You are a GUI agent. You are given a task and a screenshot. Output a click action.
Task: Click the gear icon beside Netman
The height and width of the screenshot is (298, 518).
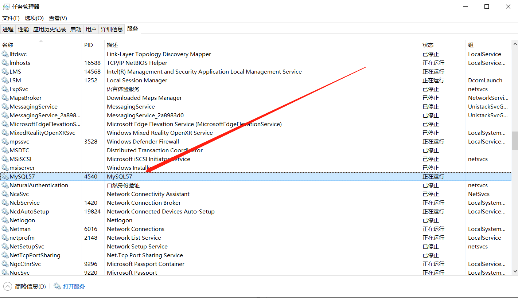pos(5,229)
